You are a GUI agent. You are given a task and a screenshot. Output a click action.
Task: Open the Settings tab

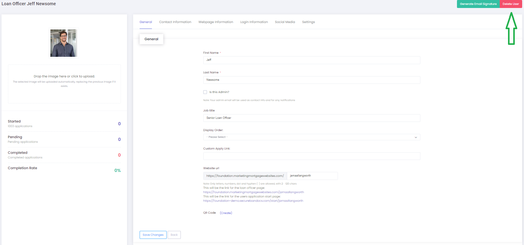[308, 22]
